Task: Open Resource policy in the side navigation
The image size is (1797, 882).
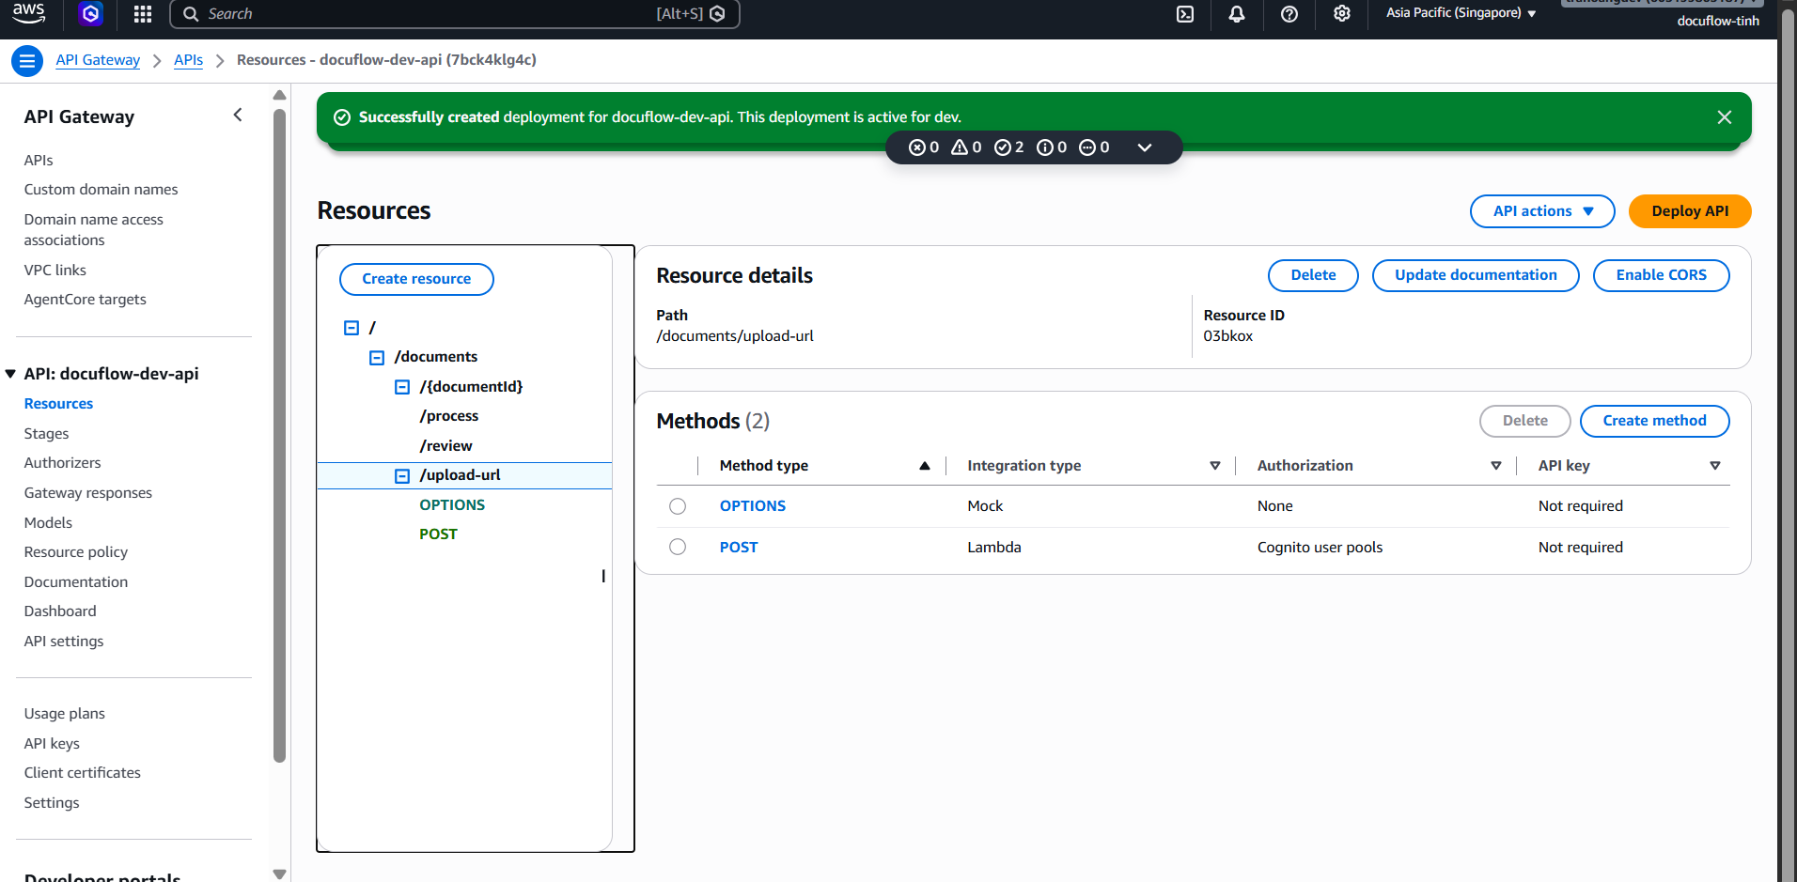Action: [x=75, y=552]
